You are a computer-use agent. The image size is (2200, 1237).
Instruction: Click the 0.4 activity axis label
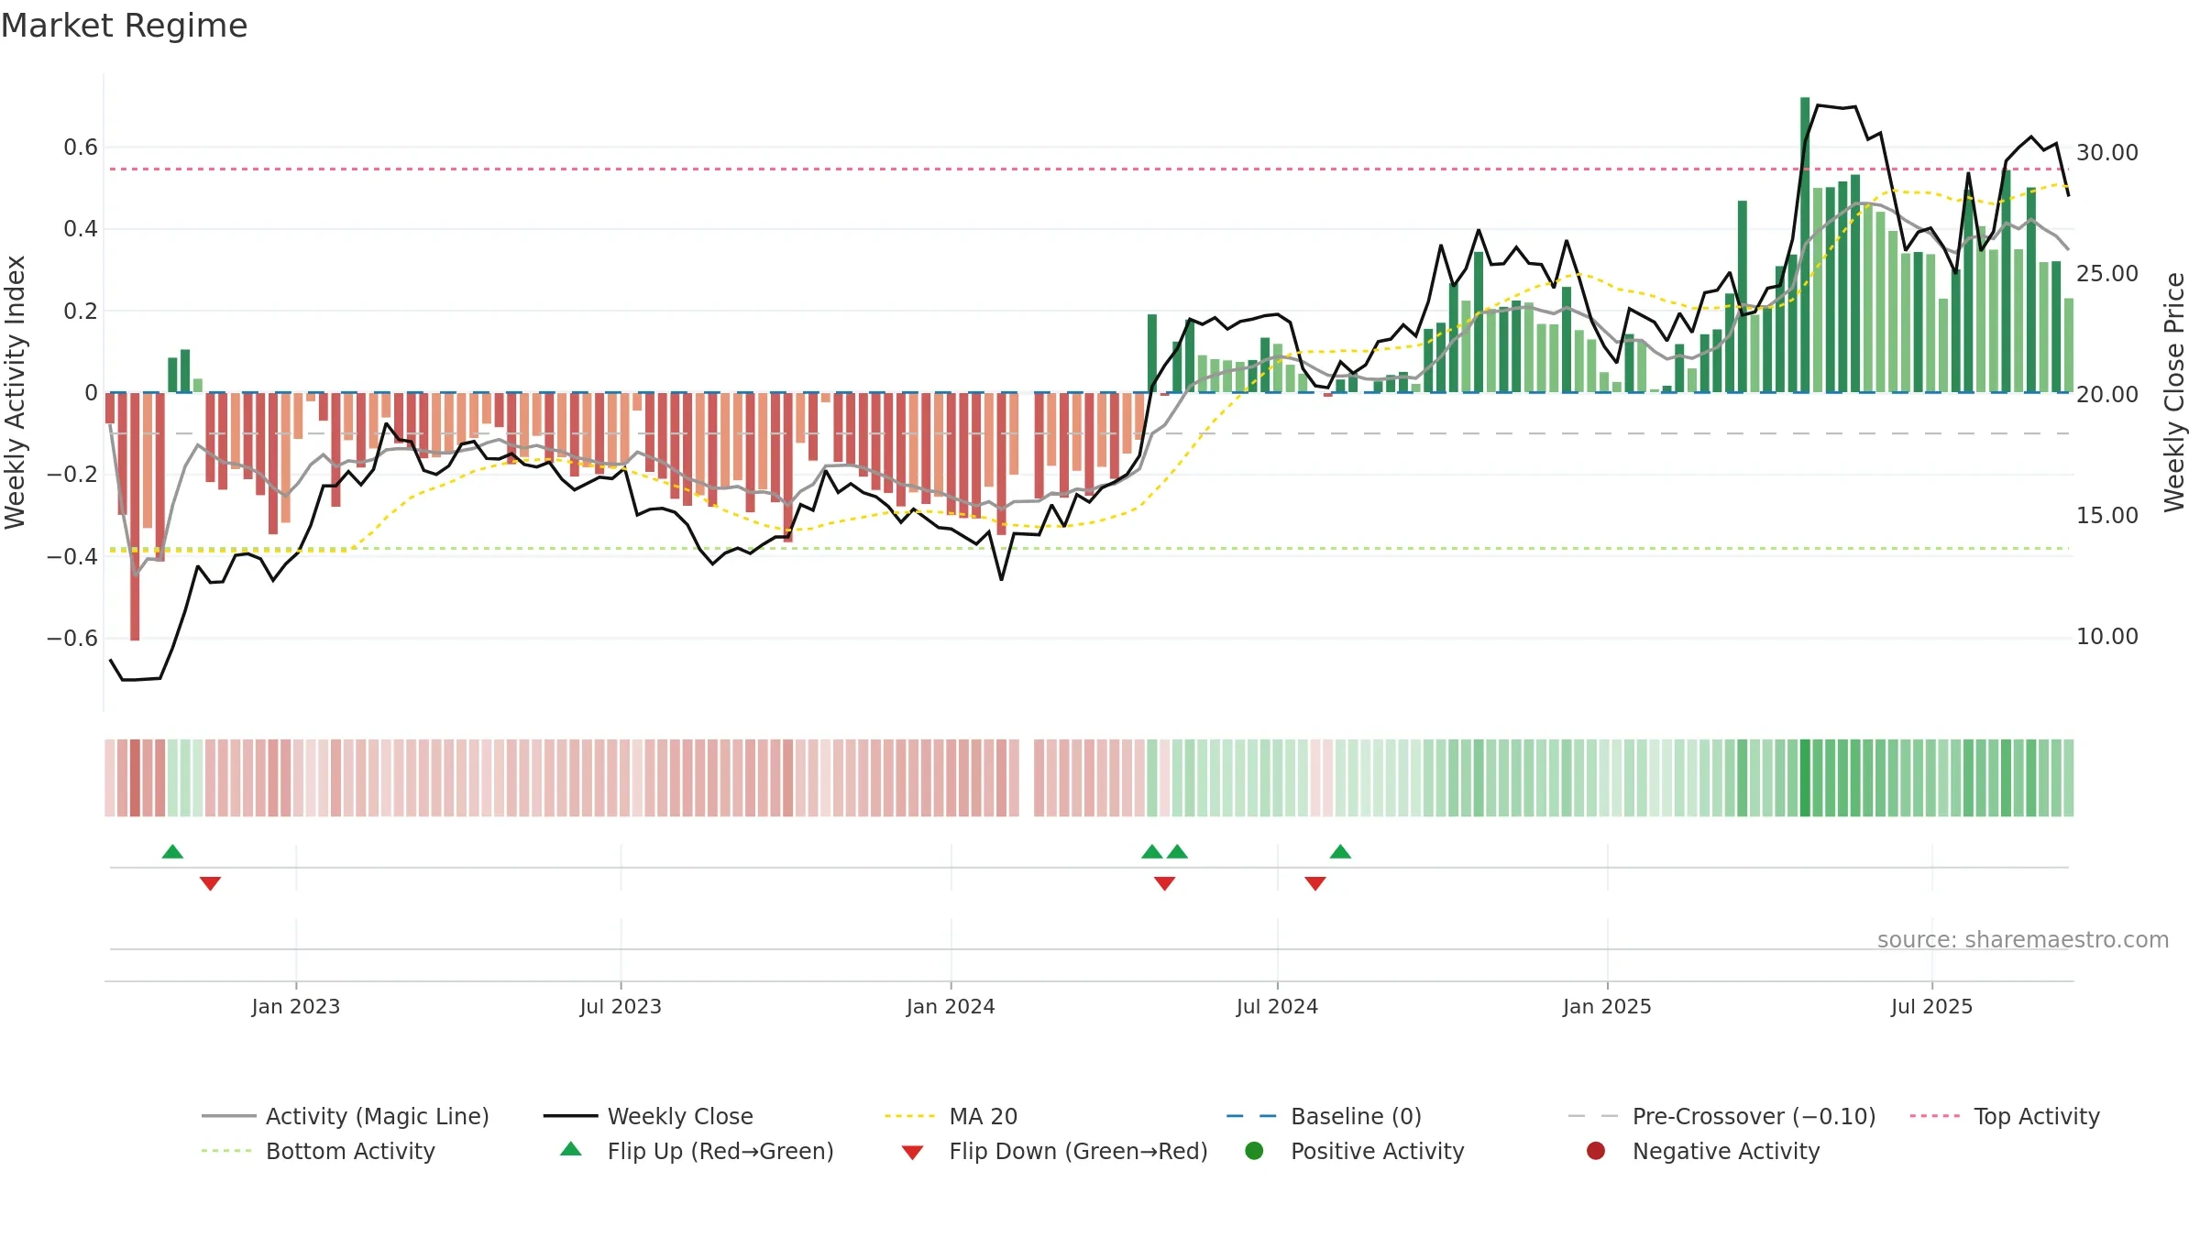81,229
